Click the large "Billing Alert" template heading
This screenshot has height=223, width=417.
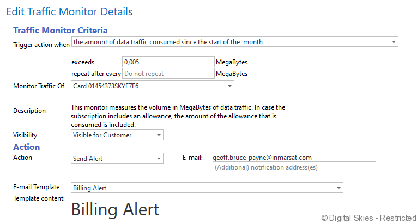click(115, 209)
